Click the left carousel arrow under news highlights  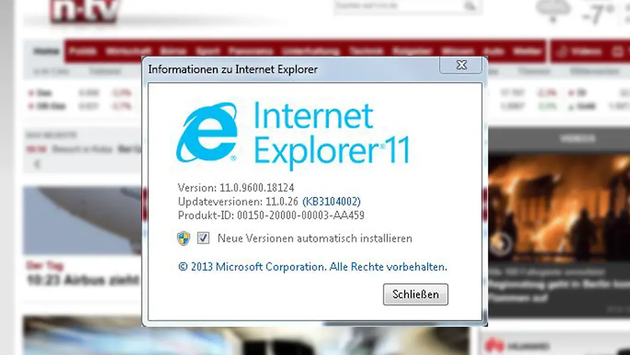(37, 164)
